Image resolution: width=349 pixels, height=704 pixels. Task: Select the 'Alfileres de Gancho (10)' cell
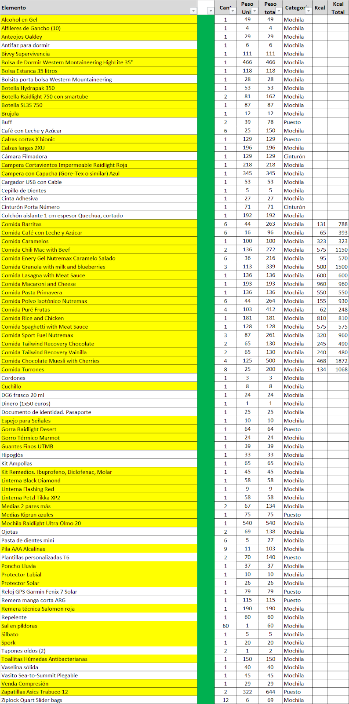tap(98, 28)
